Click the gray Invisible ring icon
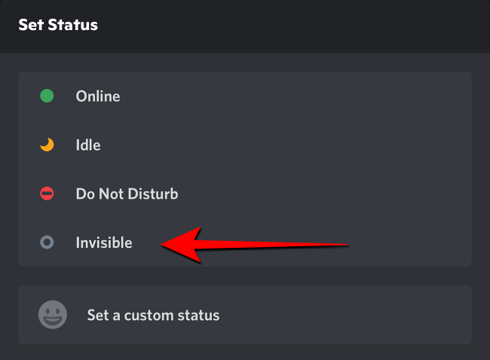This screenshot has height=360, width=490. pyautogui.click(x=47, y=243)
